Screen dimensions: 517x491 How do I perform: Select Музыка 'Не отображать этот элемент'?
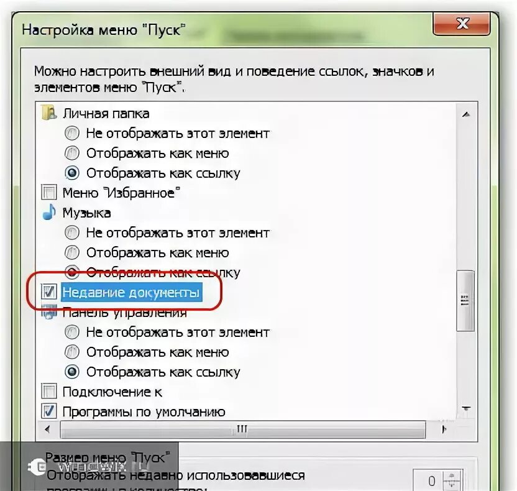(72, 233)
